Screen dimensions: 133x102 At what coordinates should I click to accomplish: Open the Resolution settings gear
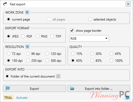click(x=27, y=47)
